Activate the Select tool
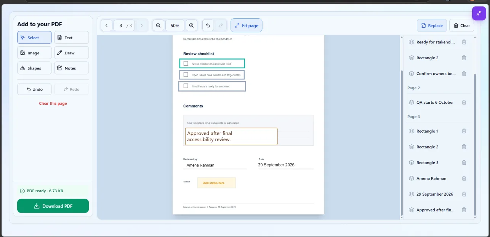This screenshot has height=237, width=490. pyautogui.click(x=34, y=38)
